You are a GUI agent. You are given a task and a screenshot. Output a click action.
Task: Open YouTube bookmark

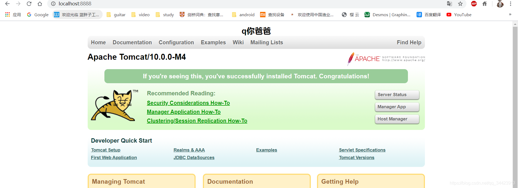point(459,15)
